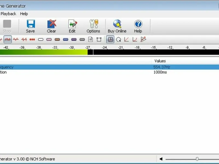
Task: Click the triangle ruler icon
Action: tap(143, 39)
